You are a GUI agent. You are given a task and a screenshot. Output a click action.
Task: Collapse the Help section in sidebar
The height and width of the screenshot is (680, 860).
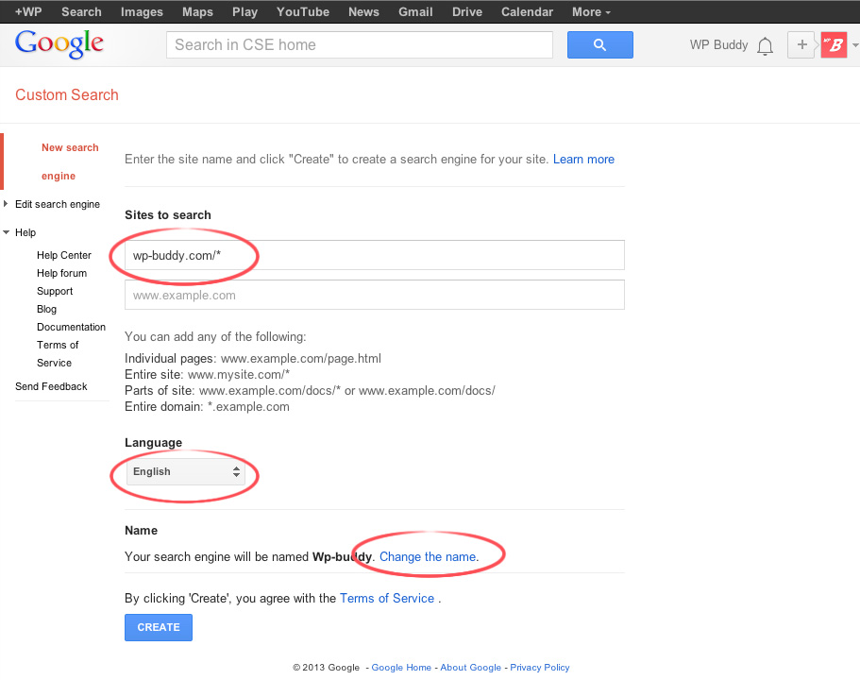25,232
